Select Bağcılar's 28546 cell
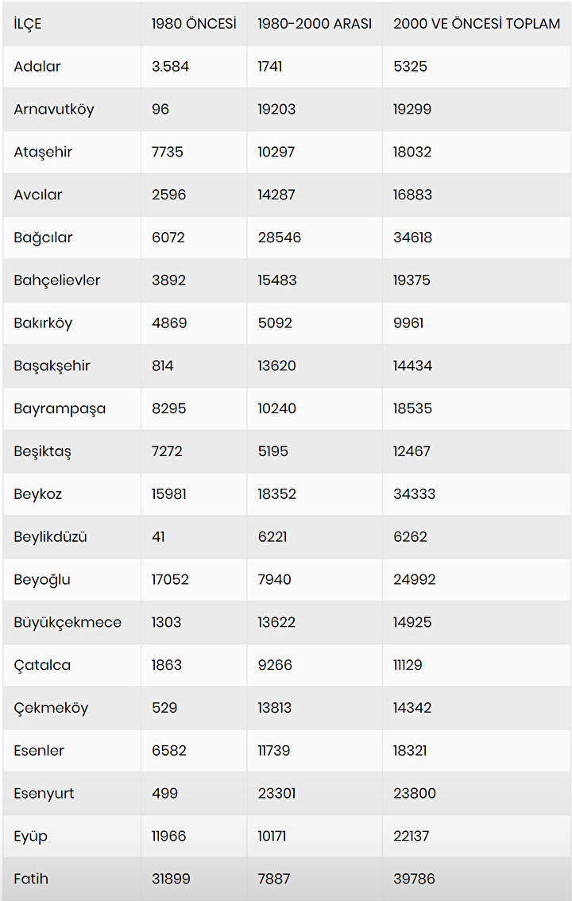Image resolution: width=572 pixels, height=901 pixels. [279, 238]
